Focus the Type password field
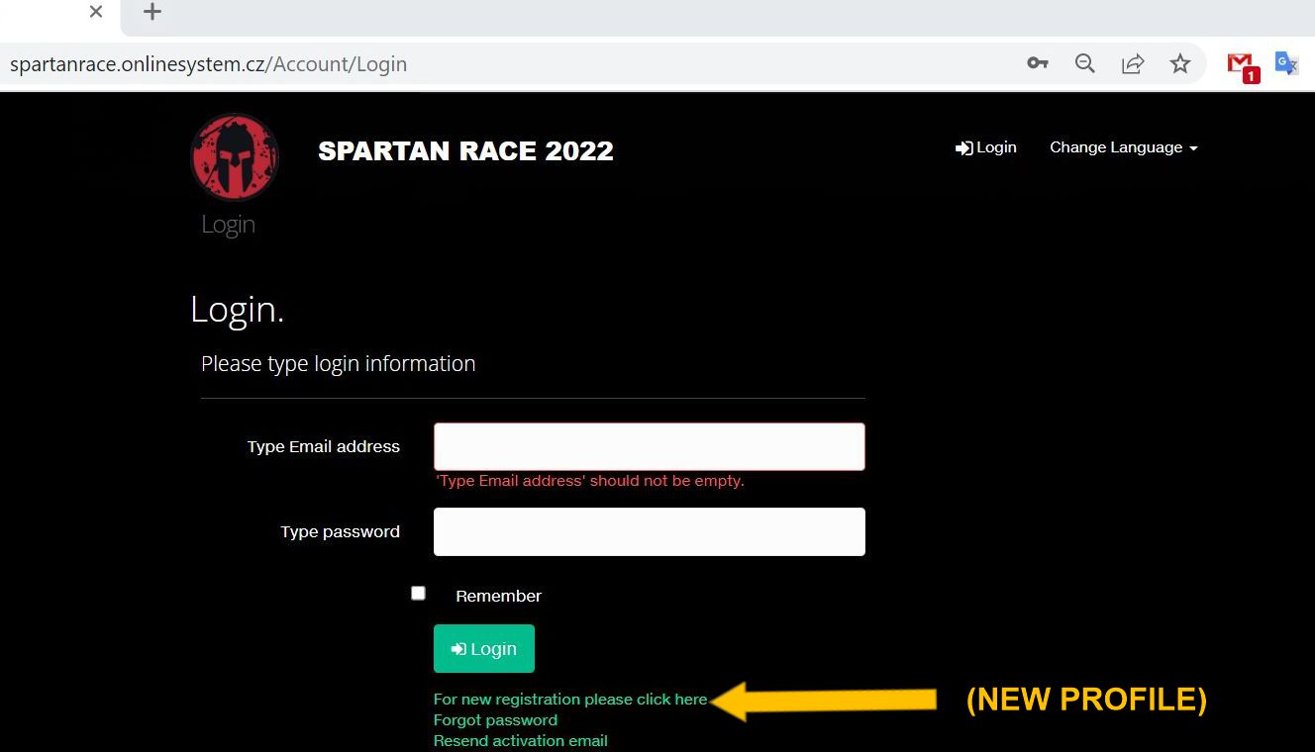This screenshot has width=1315, height=752. pyautogui.click(x=649, y=532)
